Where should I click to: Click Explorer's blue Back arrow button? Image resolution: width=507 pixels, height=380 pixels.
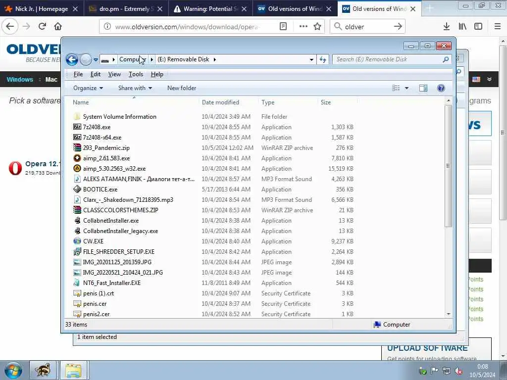[72, 59]
